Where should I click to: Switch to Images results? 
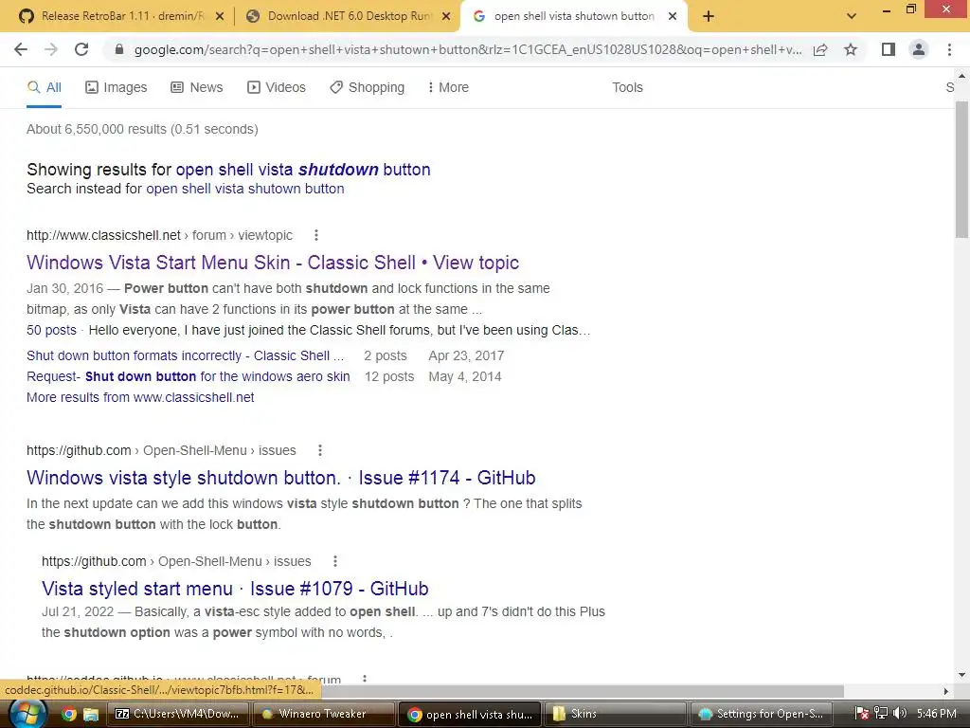coord(117,87)
